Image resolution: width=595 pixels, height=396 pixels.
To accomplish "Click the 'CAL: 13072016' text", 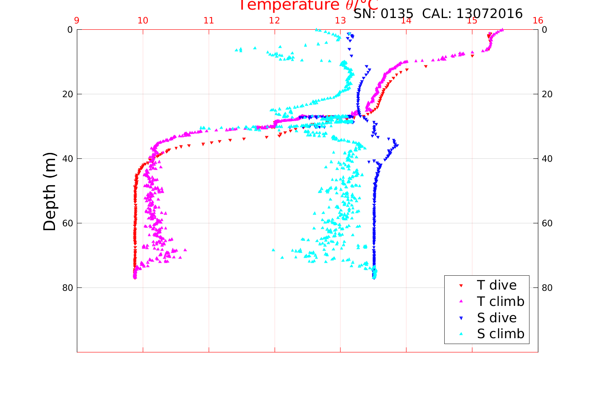I will coord(472,13).
